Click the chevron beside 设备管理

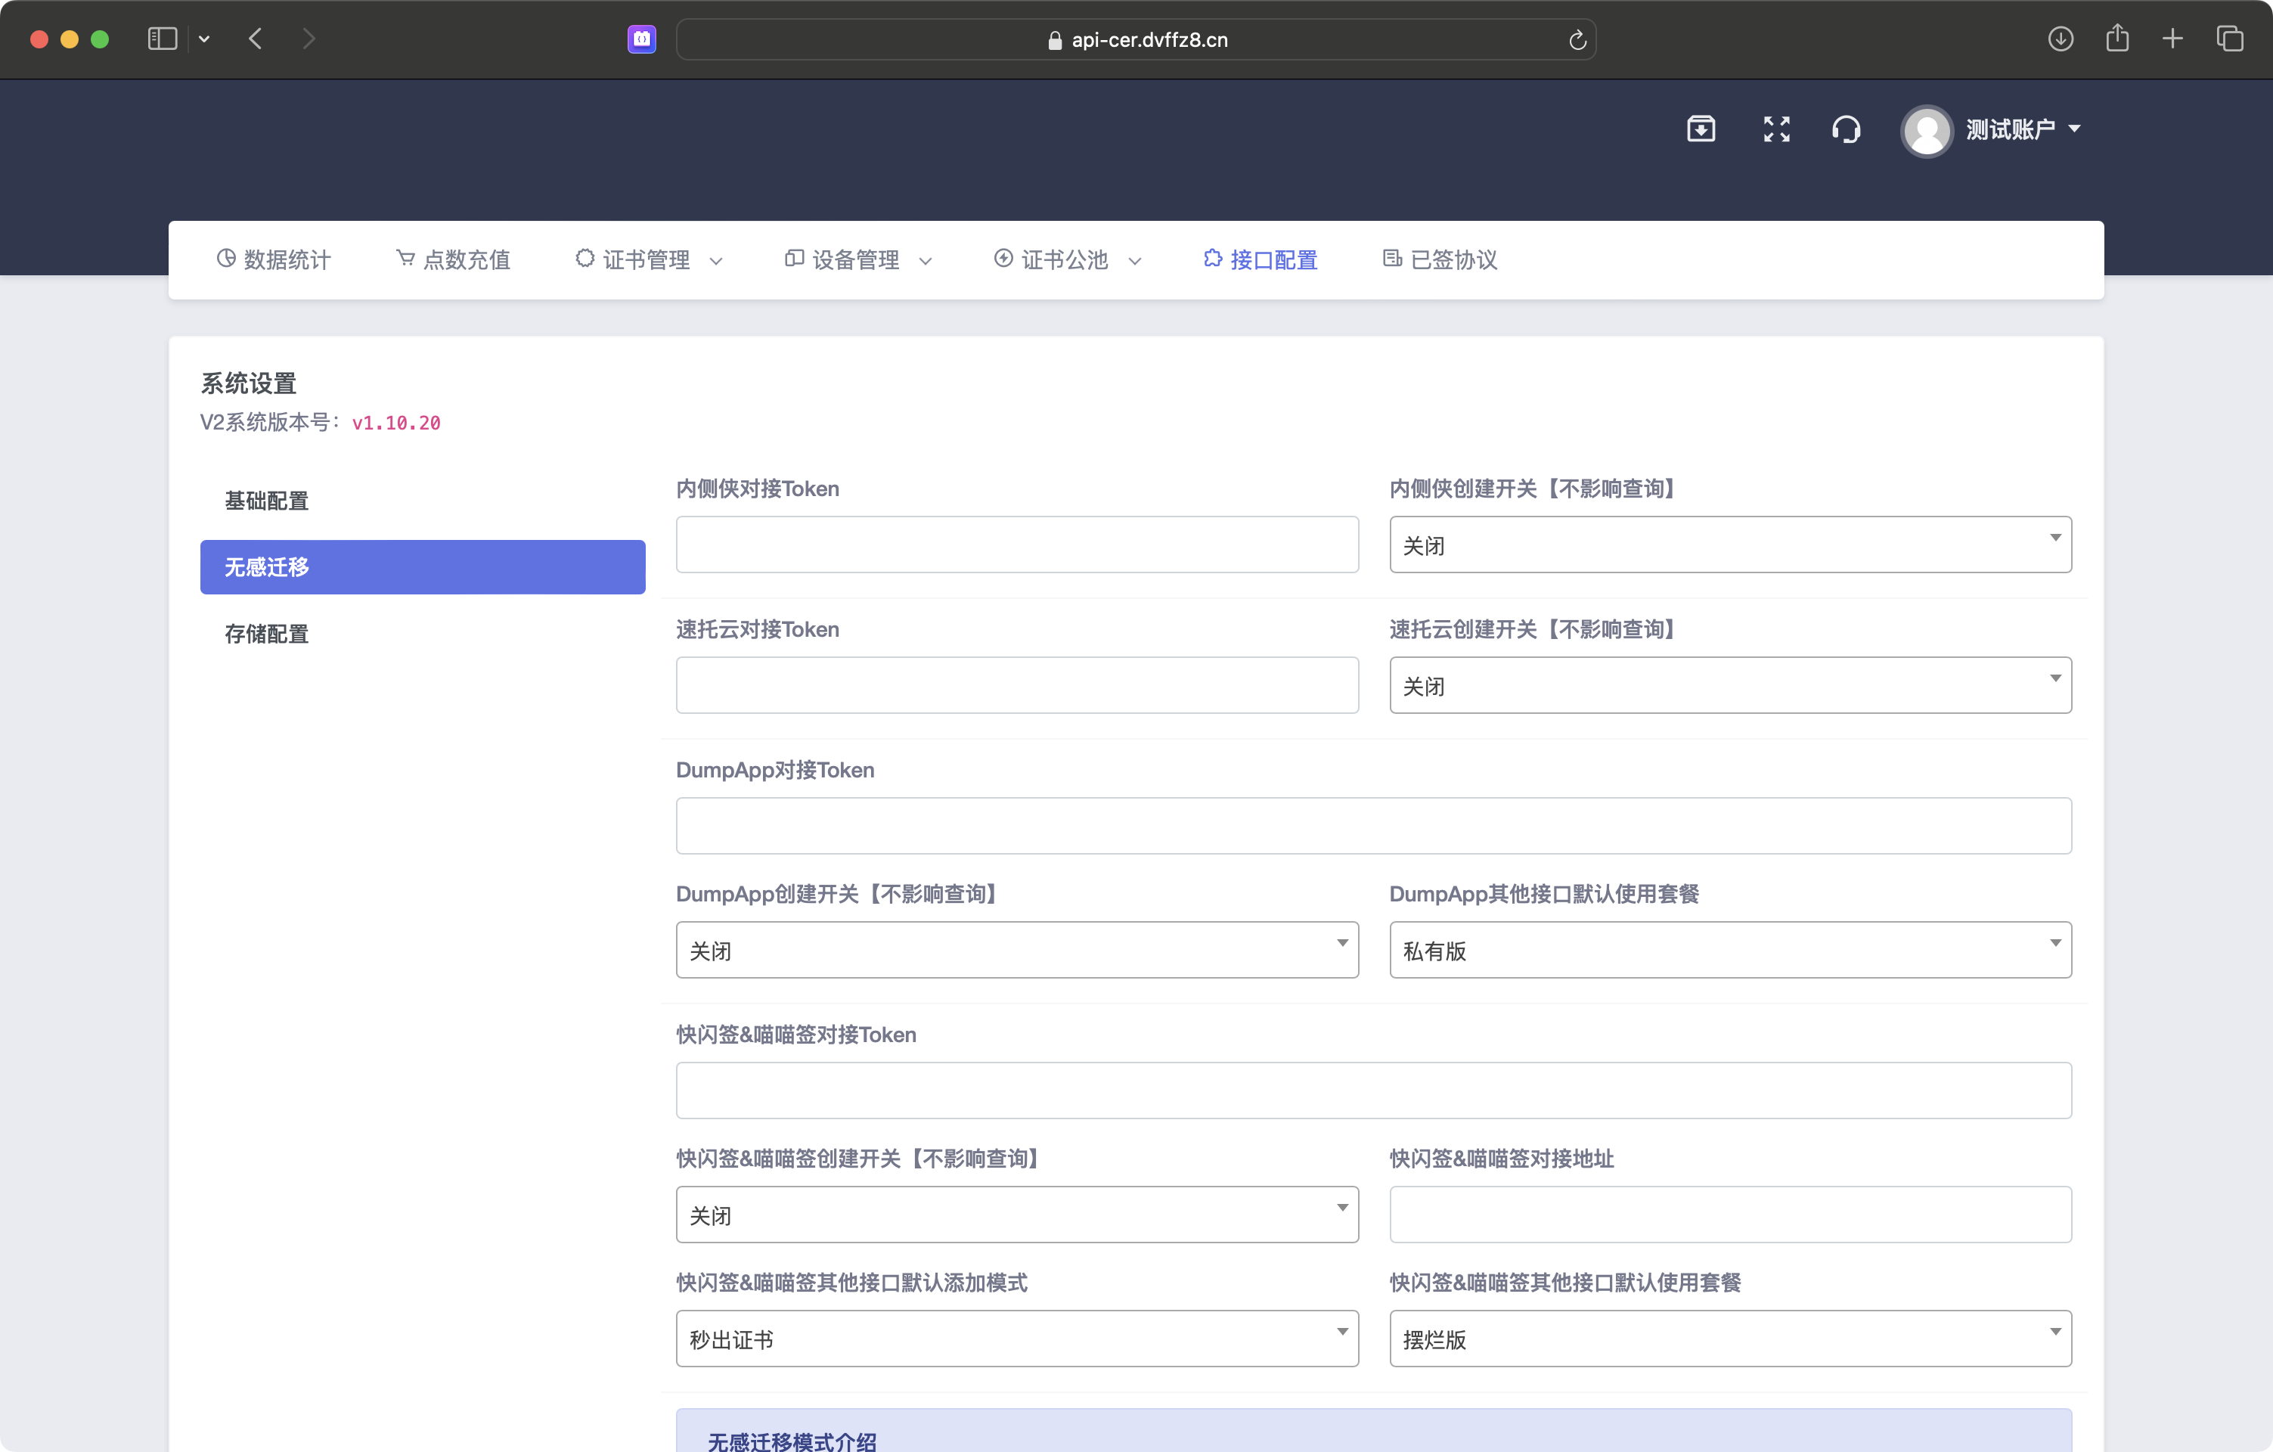(x=925, y=262)
